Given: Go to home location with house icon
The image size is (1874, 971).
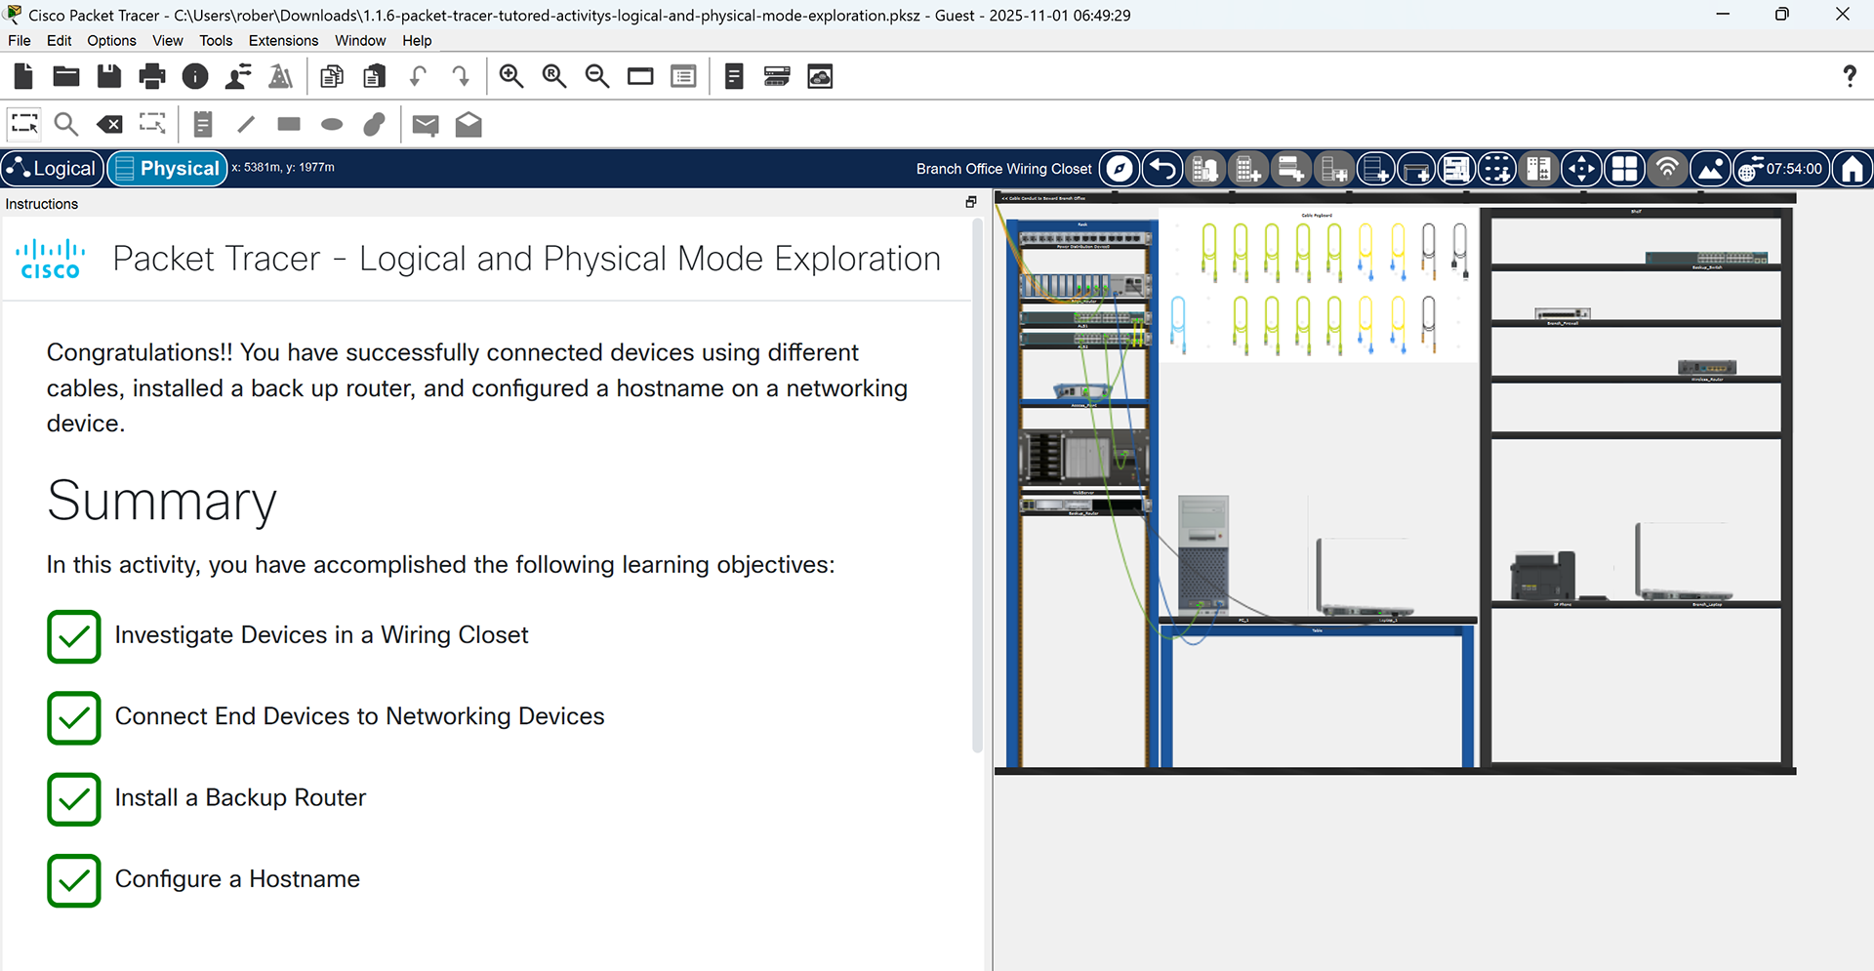Looking at the screenshot, I should coord(1852,169).
